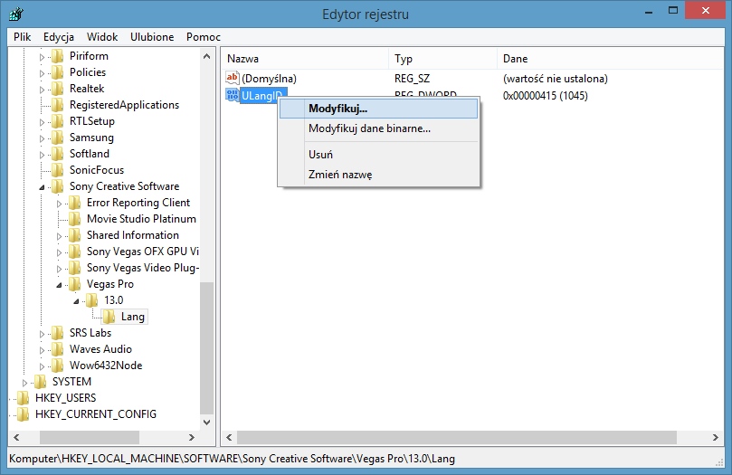The height and width of the screenshot is (475, 732).
Task: Open the Plik menu
Action: pyautogui.click(x=22, y=37)
